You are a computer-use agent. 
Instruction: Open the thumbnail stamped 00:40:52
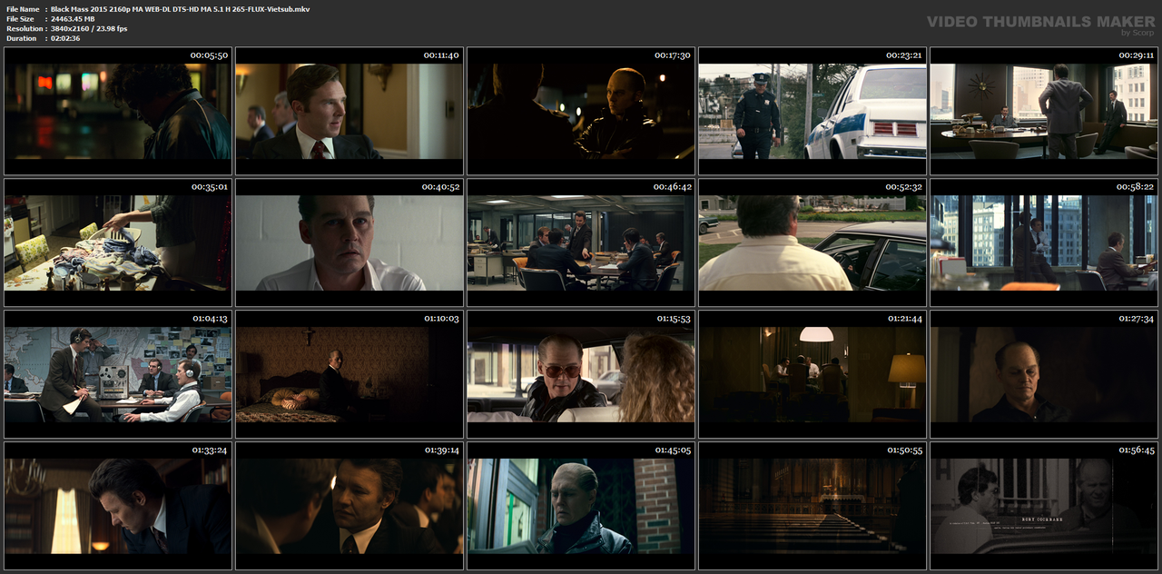(x=350, y=242)
